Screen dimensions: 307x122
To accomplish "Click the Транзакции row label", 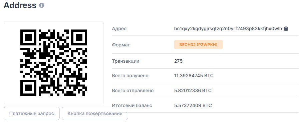I will pyautogui.click(x=125, y=61).
